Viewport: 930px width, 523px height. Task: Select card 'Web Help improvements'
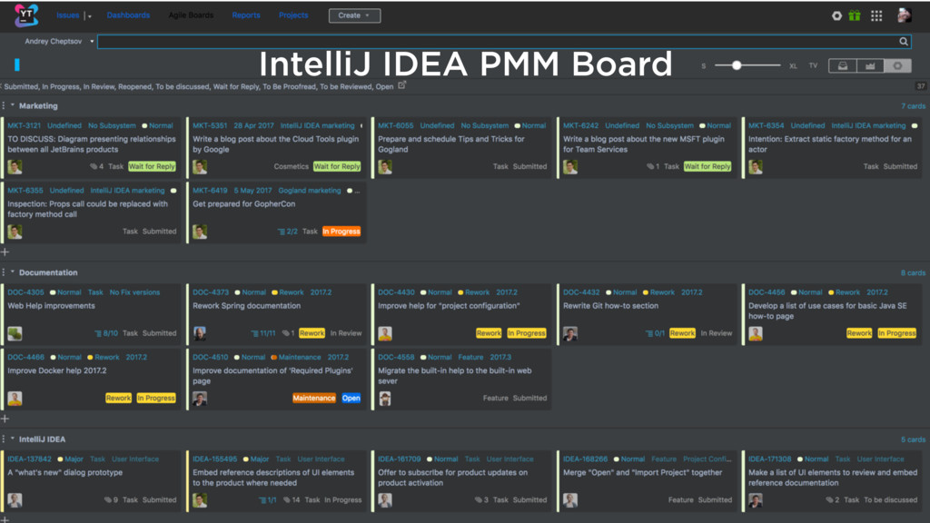coord(92,315)
